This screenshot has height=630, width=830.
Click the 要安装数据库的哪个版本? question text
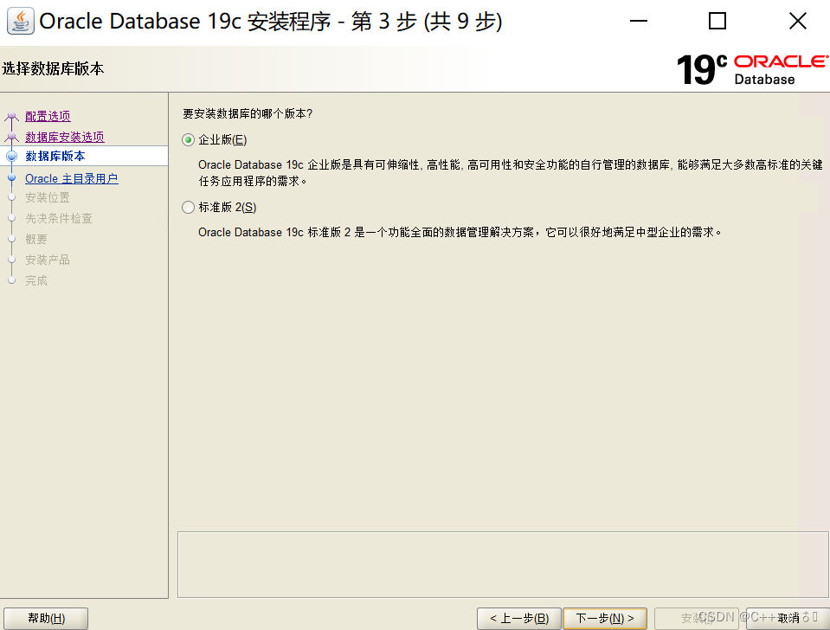point(248,114)
